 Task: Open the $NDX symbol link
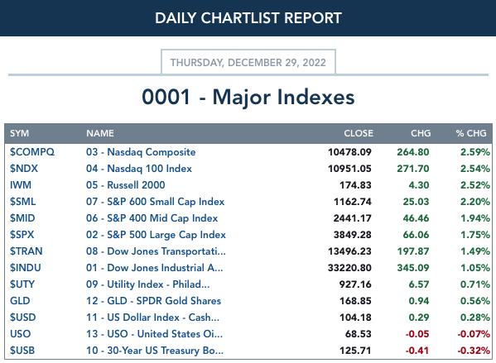24,169
